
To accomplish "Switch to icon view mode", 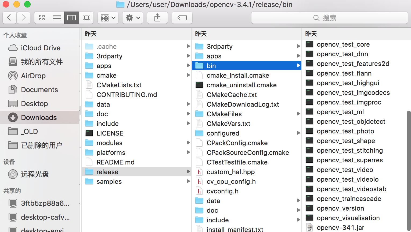I will pyautogui.click(x=42, y=18).
